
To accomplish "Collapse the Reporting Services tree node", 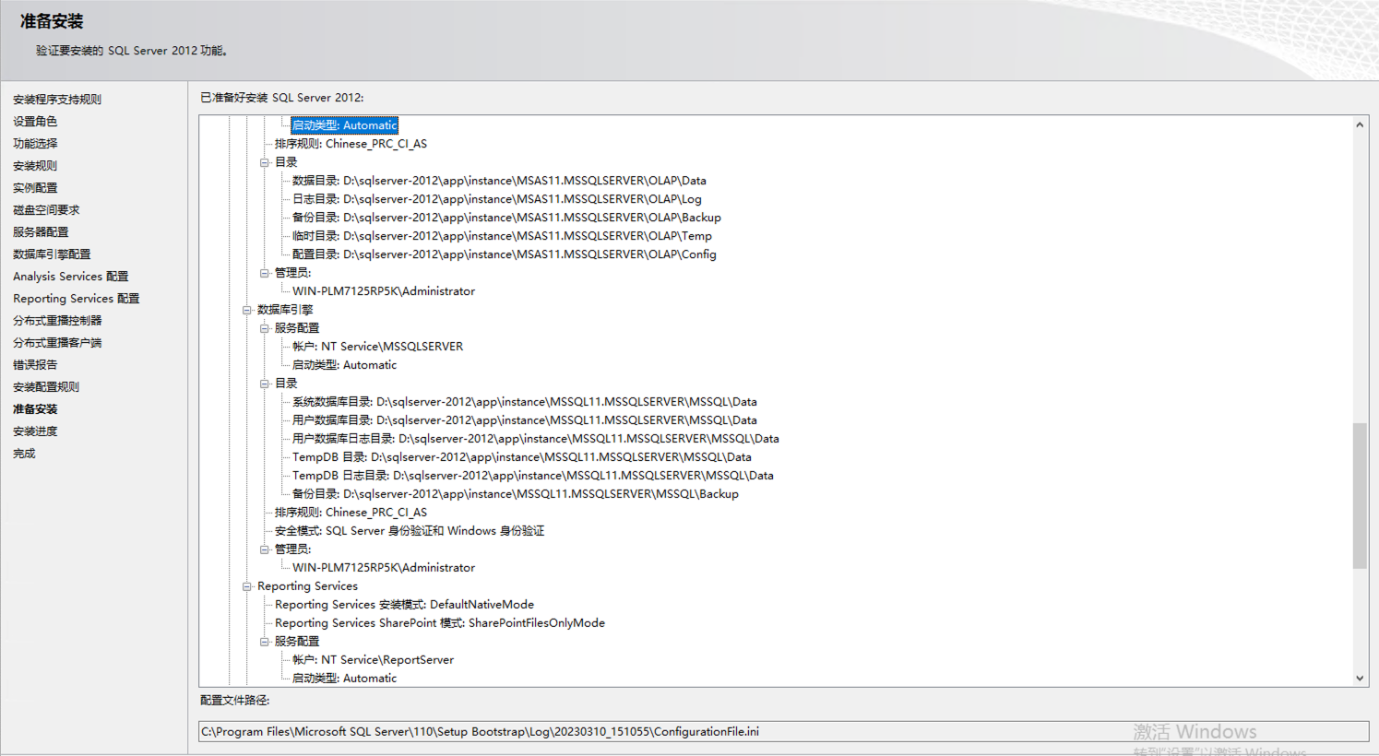I will coord(247,586).
